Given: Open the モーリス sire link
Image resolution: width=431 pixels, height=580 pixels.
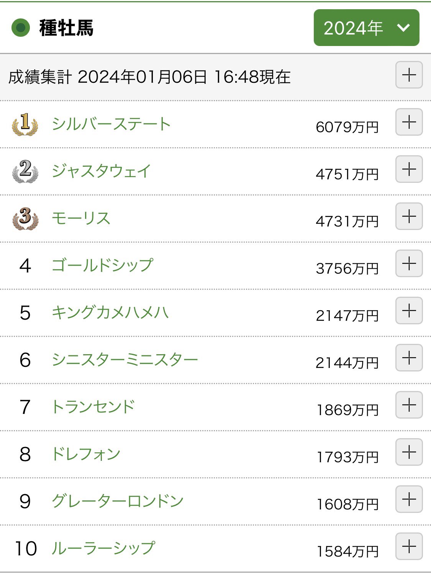Looking at the screenshot, I should tap(81, 218).
